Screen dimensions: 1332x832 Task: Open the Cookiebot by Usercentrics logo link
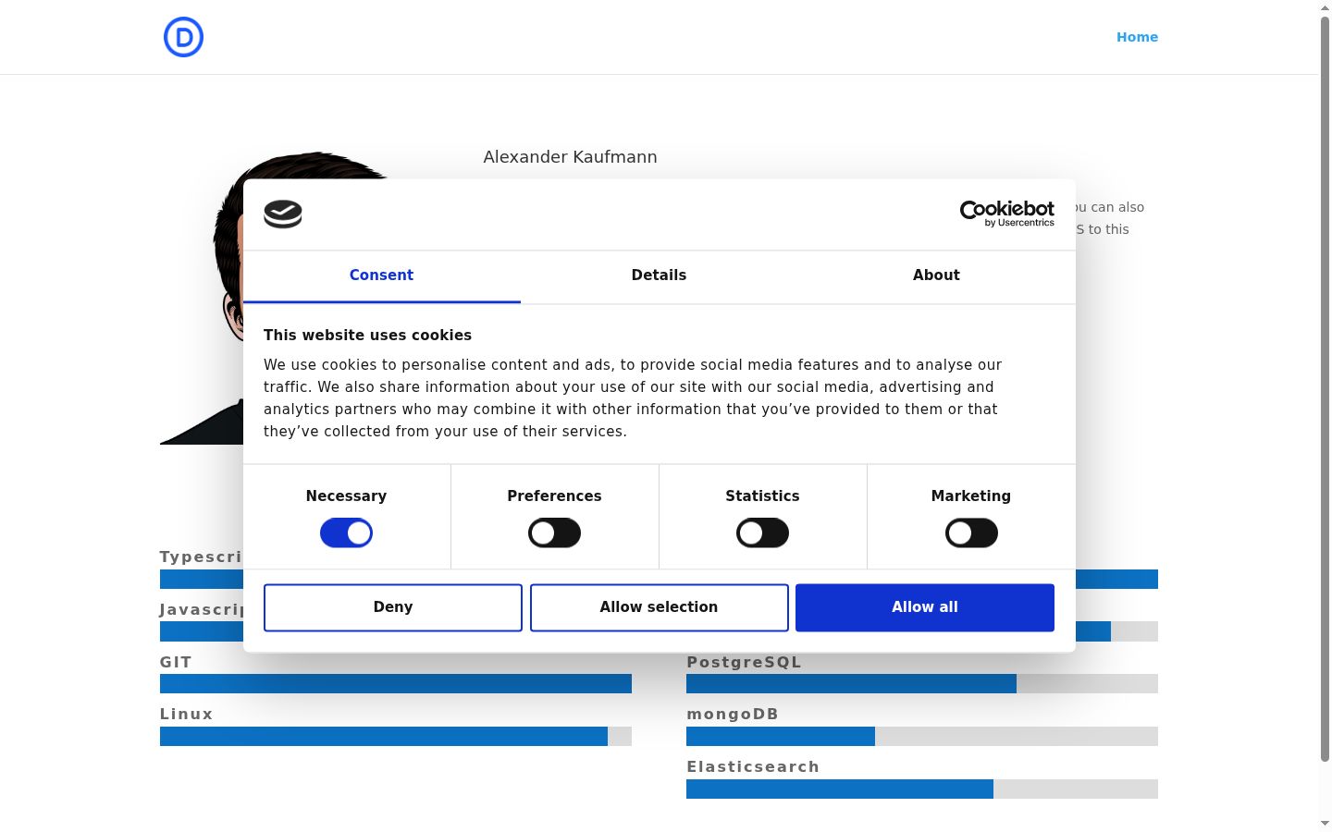[x=1007, y=214]
